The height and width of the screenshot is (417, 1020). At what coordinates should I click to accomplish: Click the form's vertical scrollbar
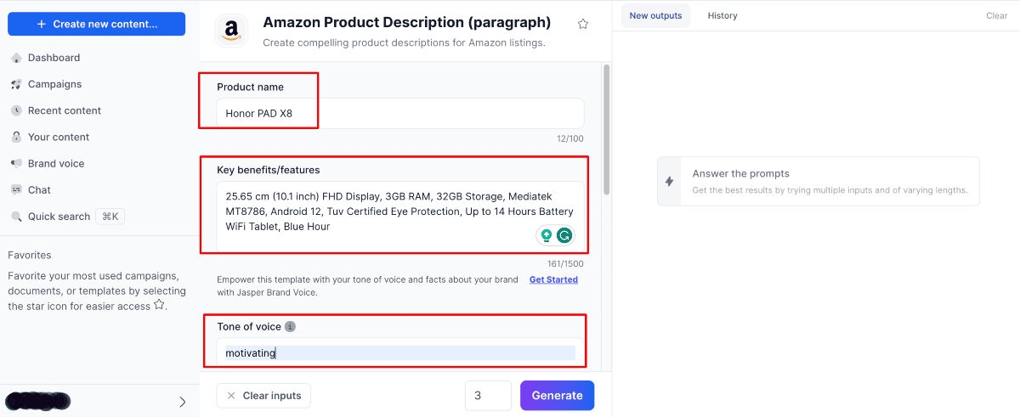click(606, 127)
